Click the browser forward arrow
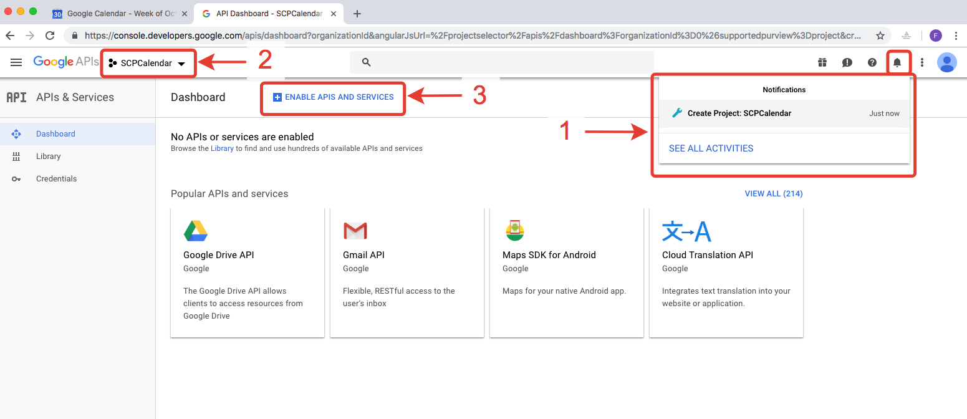This screenshot has width=967, height=419. coord(30,36)
